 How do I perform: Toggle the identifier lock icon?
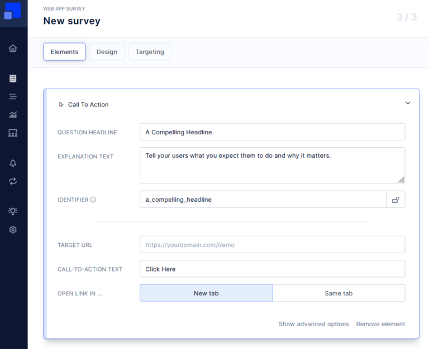pos(395,200)
